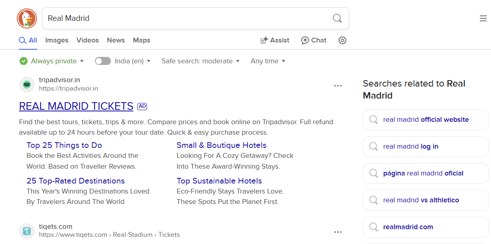Click the magnifying glass search button

(337, 18)
